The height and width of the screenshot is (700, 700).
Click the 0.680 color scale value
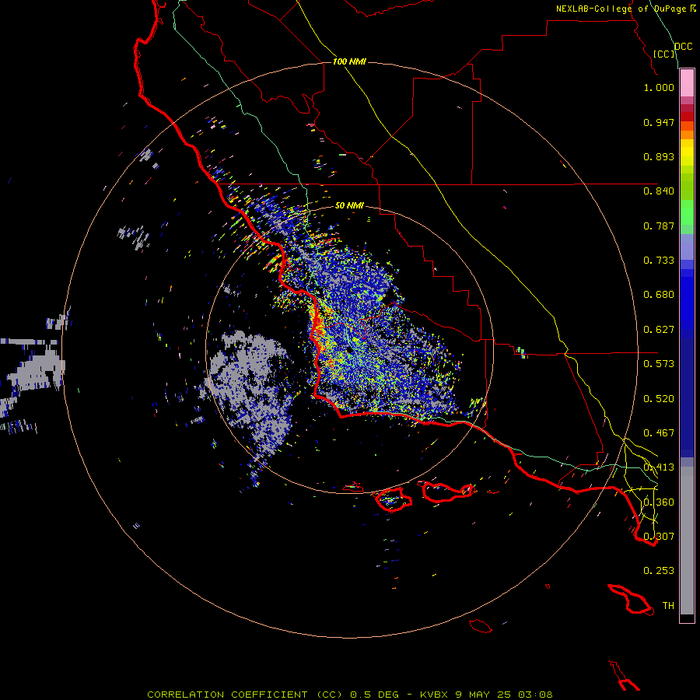[x=659, y=295]
